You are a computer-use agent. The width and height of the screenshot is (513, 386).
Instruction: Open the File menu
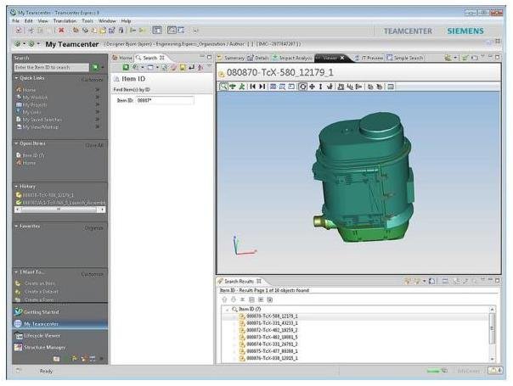click(x=15, y=21)
